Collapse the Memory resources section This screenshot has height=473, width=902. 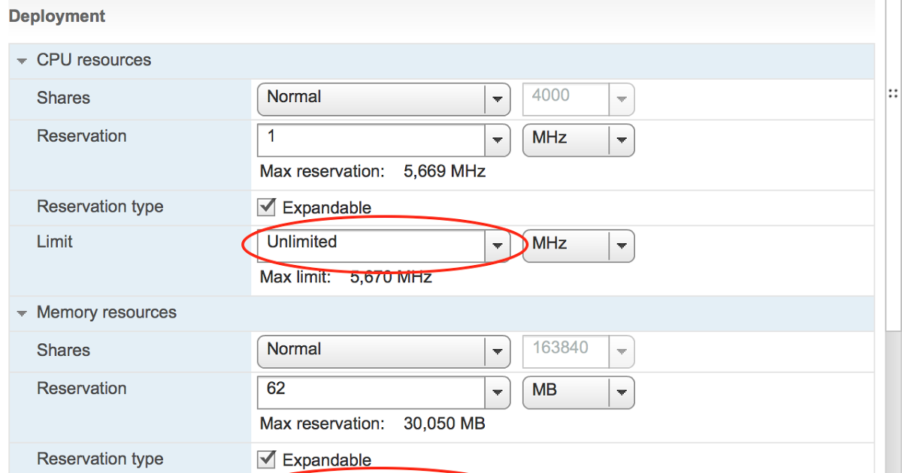click(x=22, y=313)
